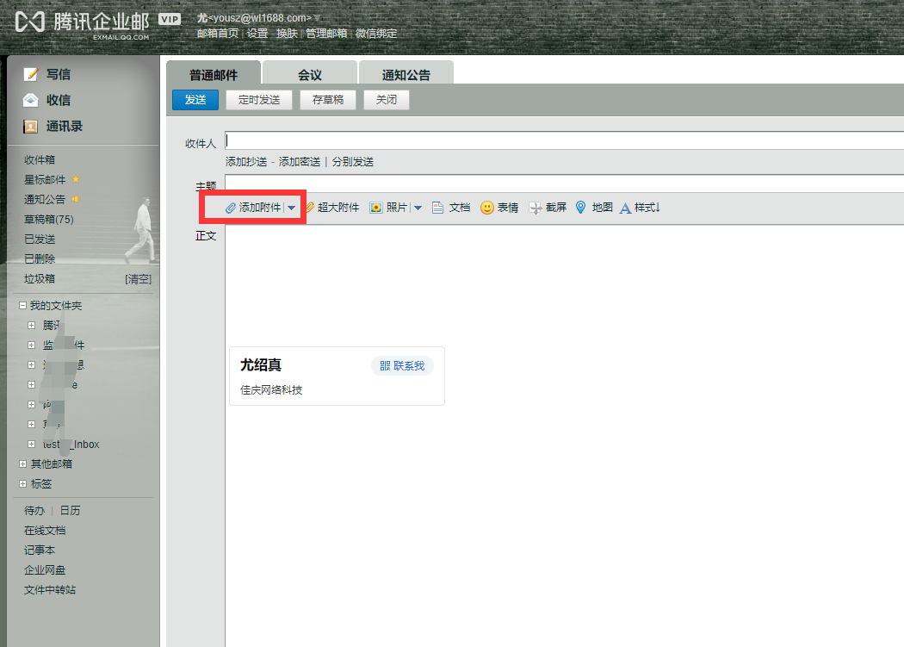Click inside the 正文 message body area

pyautogui.click(x=565, y=436)
